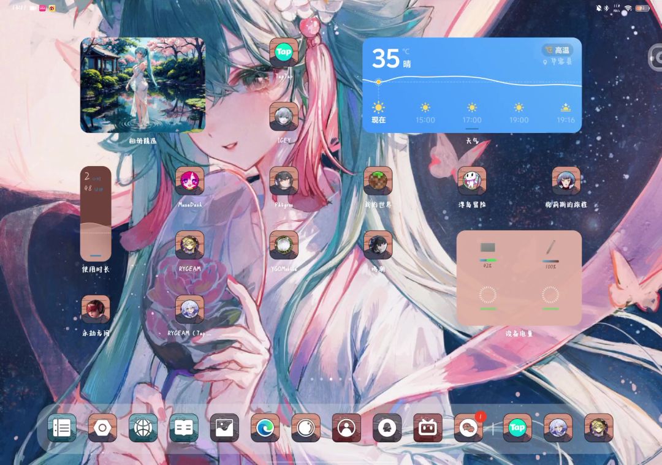The image size is (662, 465).
Task: Open 我的世界 (Minecraft) app
Action: [378, 181]
